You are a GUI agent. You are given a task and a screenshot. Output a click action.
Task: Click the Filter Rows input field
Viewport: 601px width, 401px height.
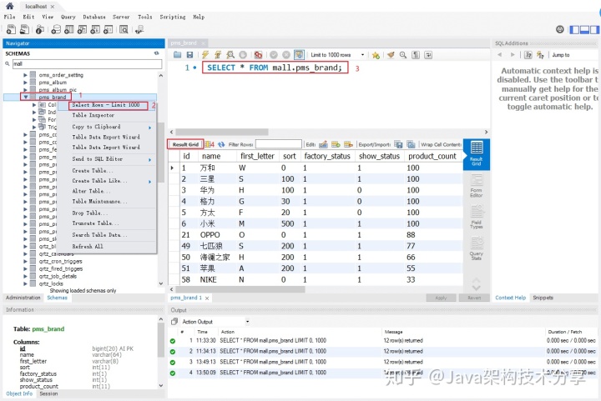coord(279,144)
